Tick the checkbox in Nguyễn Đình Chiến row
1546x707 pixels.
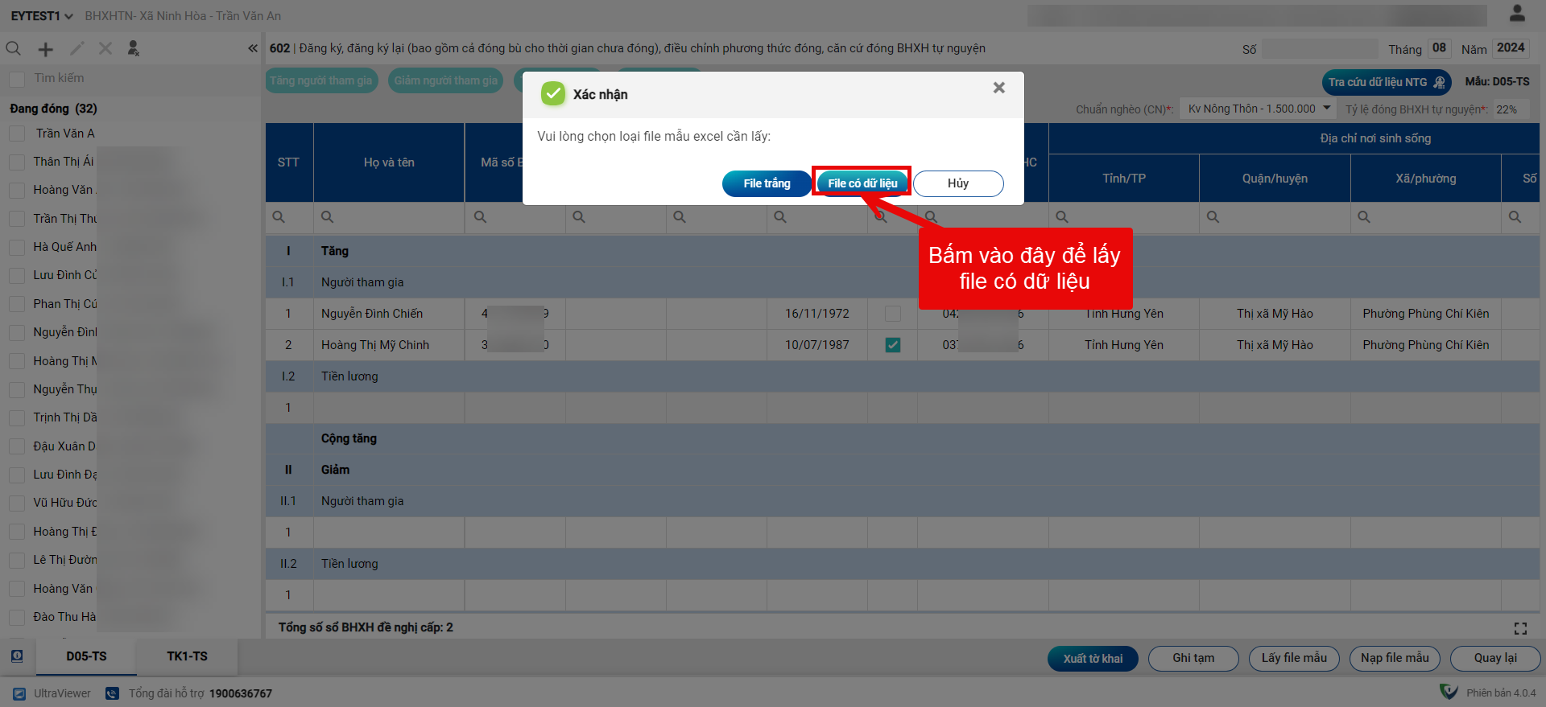[892, 314]
